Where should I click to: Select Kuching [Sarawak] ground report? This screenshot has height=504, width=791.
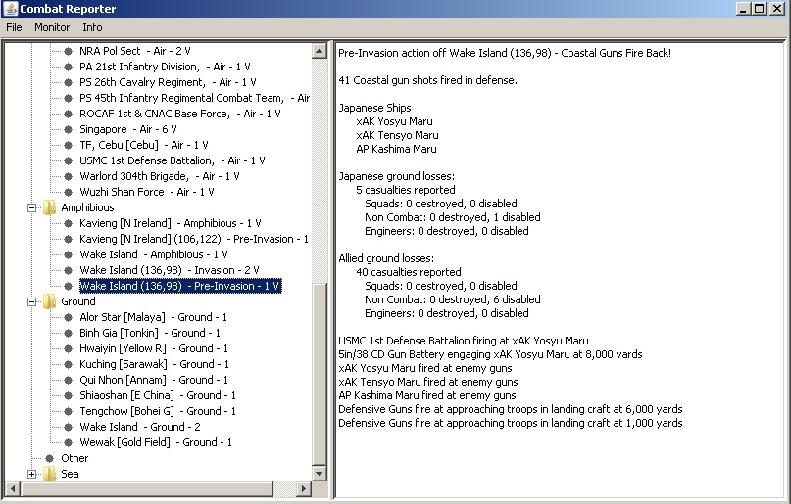coord(154,364)
